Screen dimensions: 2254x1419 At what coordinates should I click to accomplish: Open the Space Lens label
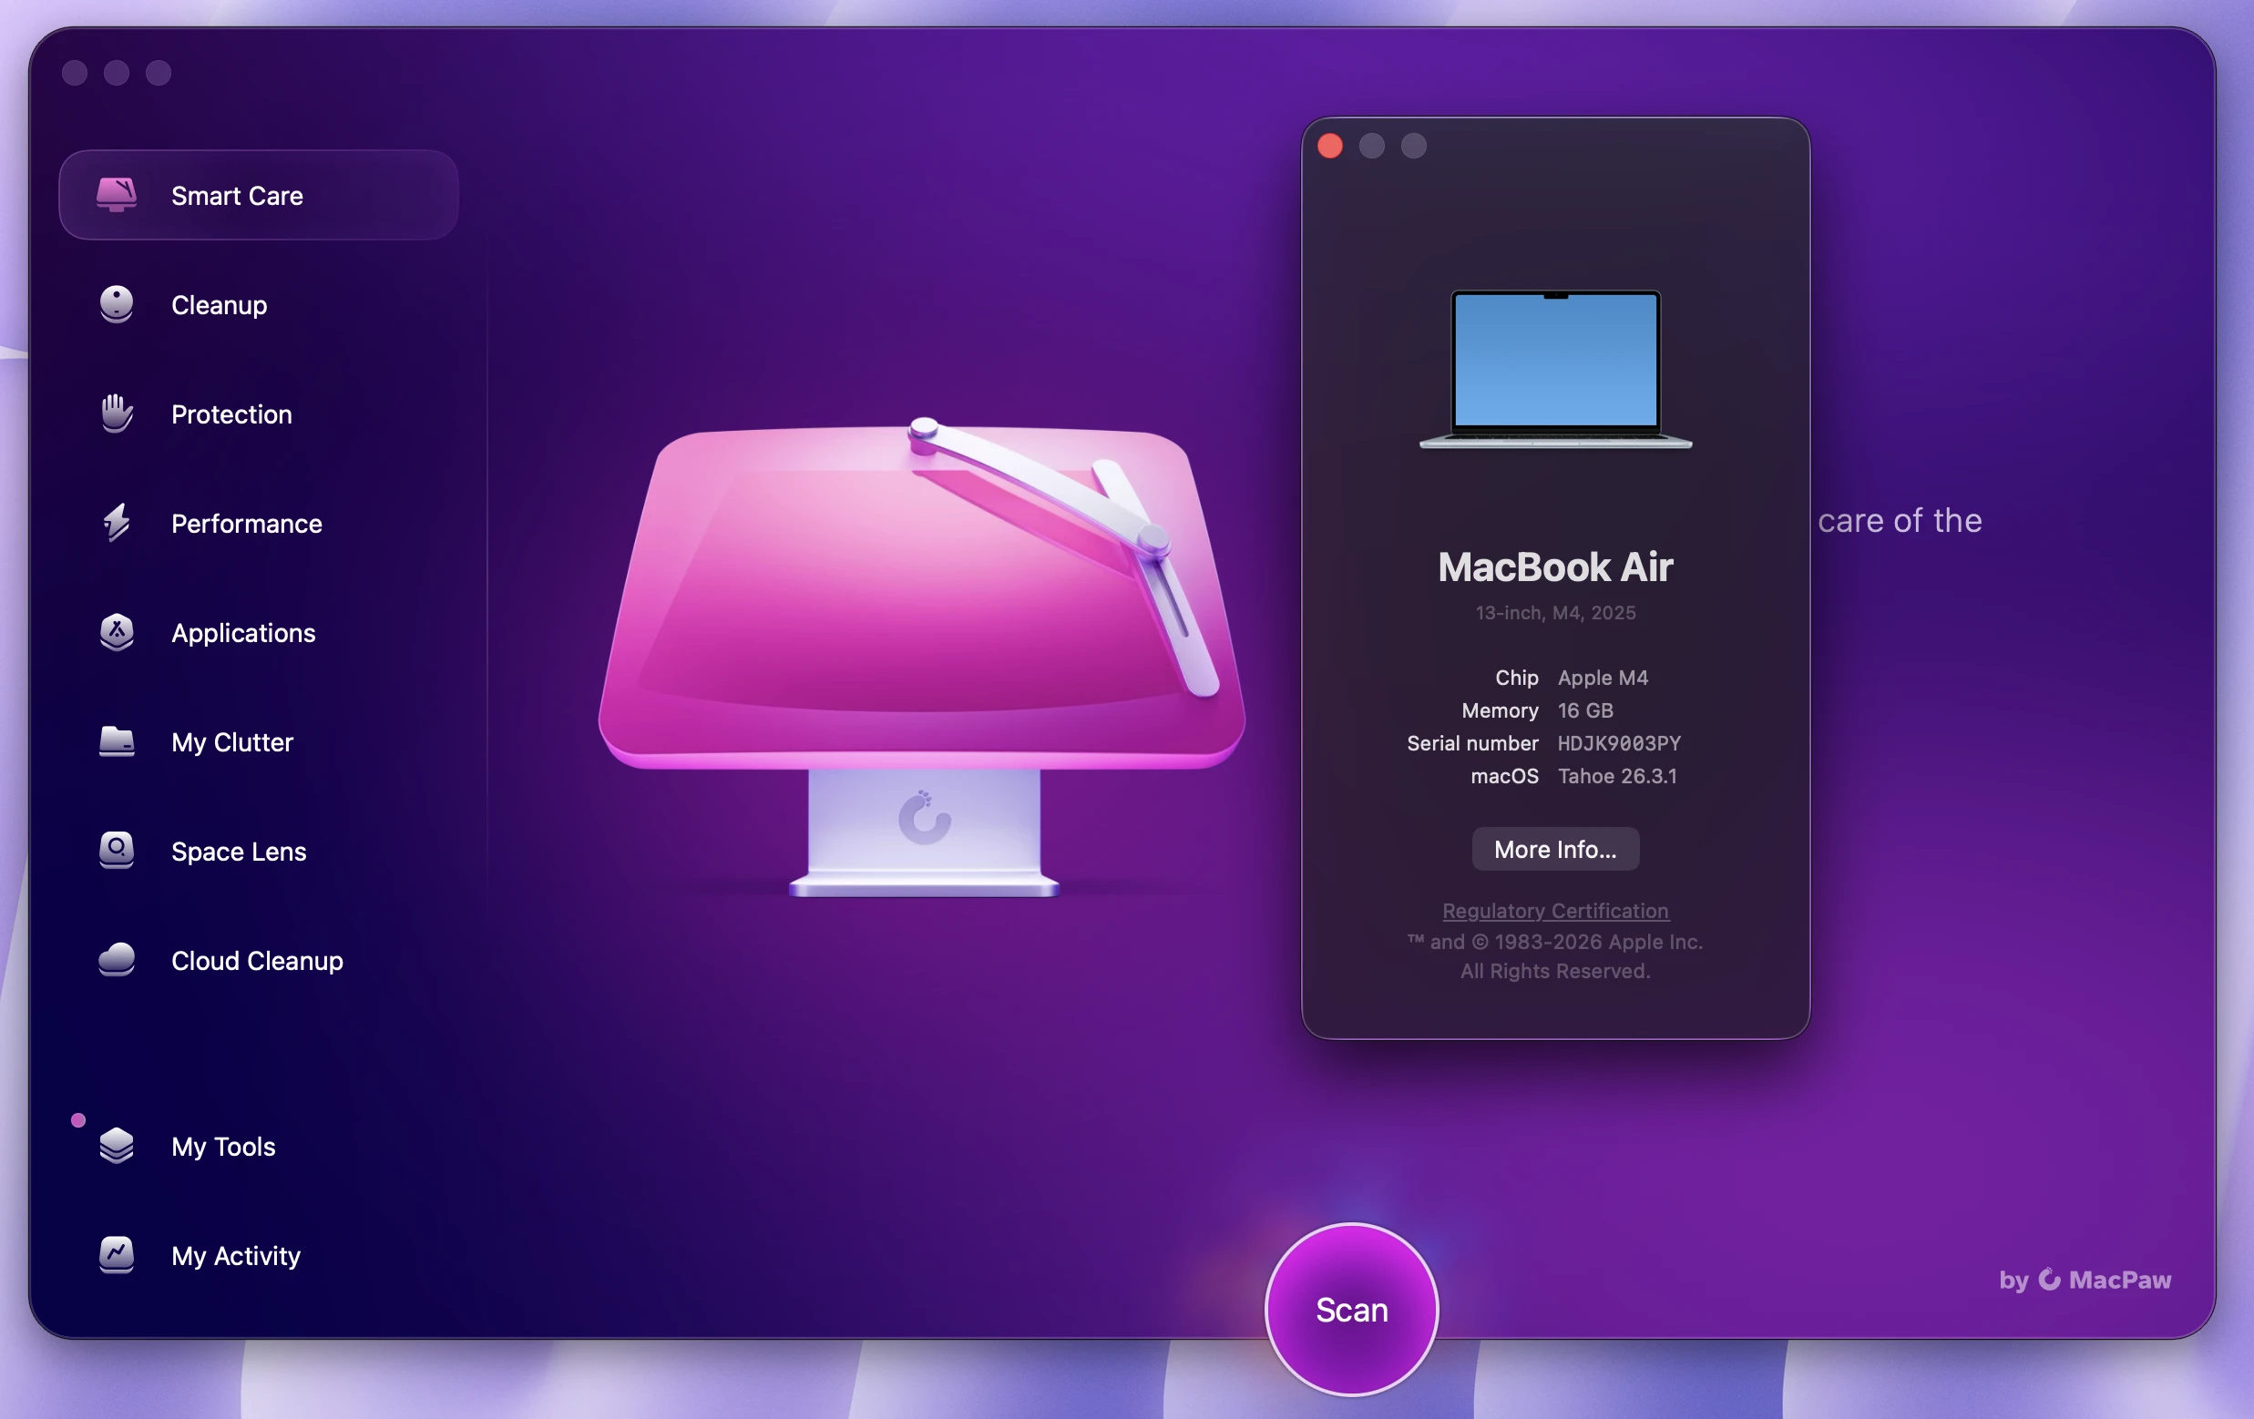pos(239,851)
